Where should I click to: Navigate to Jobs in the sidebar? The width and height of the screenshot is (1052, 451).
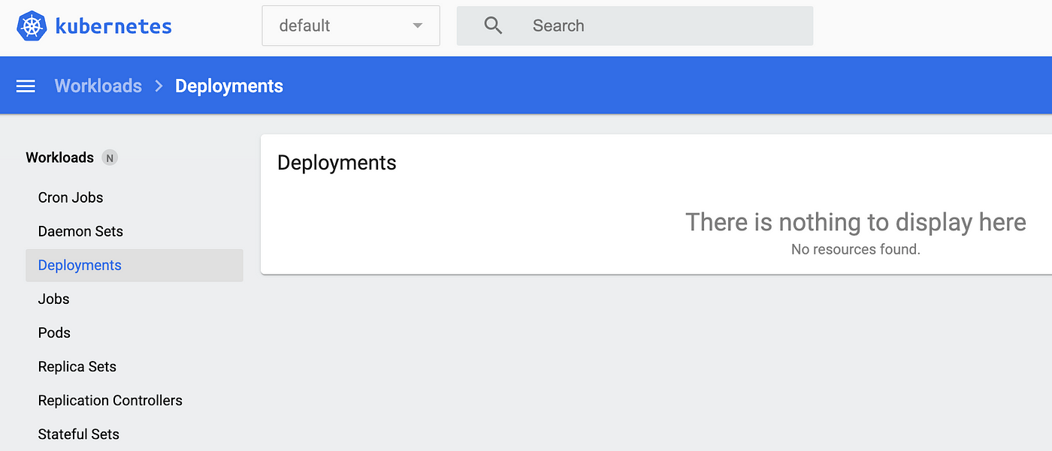(x=54, y=299)
